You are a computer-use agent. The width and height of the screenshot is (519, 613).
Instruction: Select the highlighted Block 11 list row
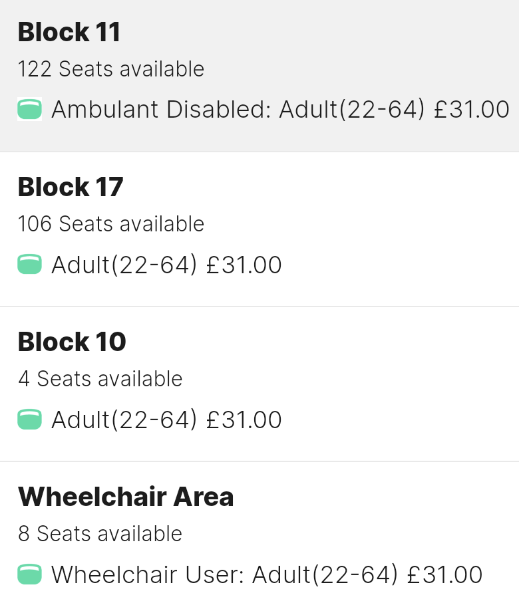259,76
